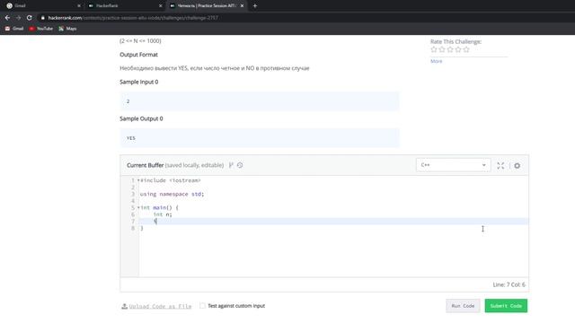Screen dimensions: 575x323
Task: Select the Practice Session tab
Action: pyautogui.click(x=208, y=6)
